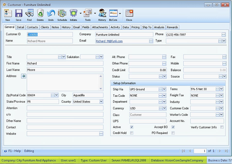Click the F1 - Help label
Screen dimensions: 232x164
pyautogui.click(x=14, y=151)
